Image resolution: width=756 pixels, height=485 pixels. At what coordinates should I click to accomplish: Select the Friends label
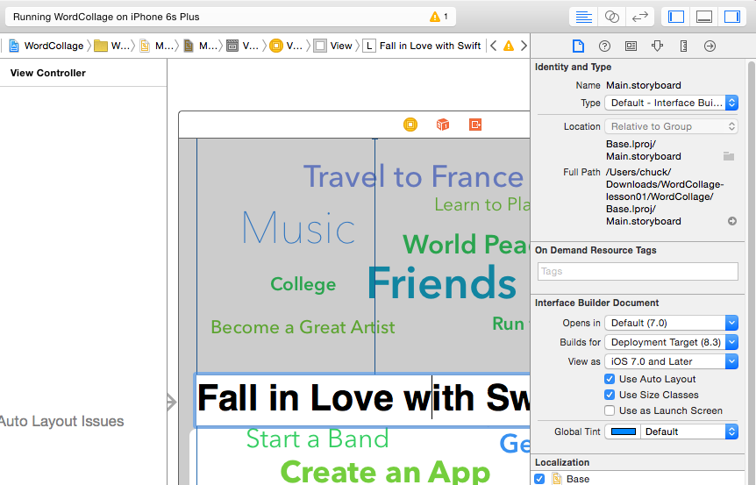click(x=442, y=283)
